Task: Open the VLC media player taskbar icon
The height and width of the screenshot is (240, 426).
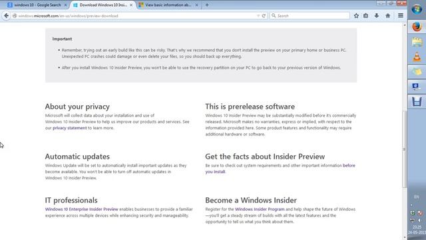Action: 417,57
